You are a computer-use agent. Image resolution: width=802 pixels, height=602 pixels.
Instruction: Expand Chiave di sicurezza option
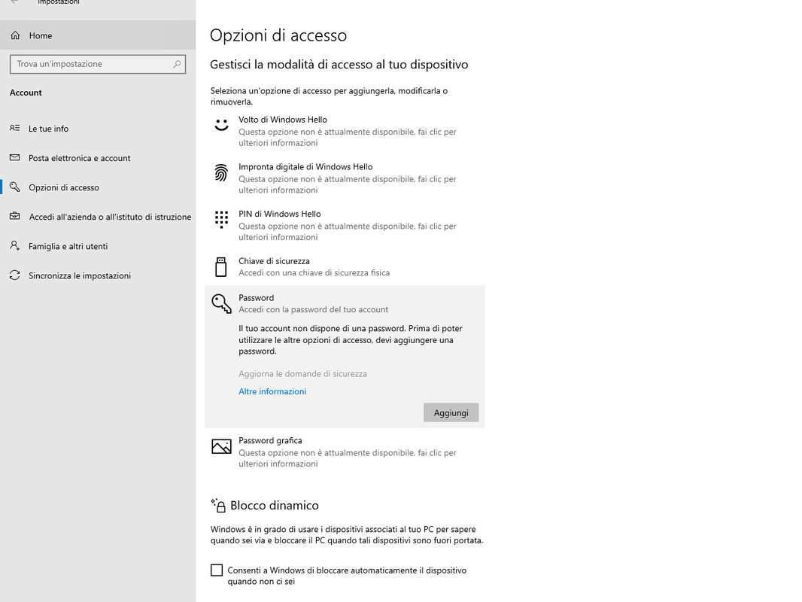pos(345,266)
